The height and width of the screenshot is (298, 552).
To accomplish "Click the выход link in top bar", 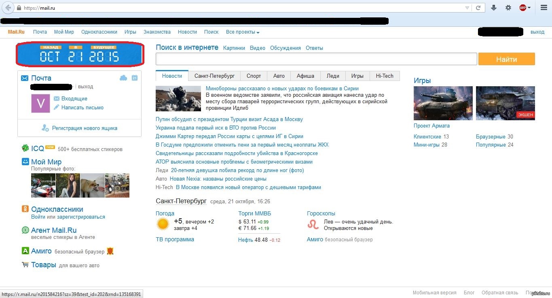I will click(537, 32).
